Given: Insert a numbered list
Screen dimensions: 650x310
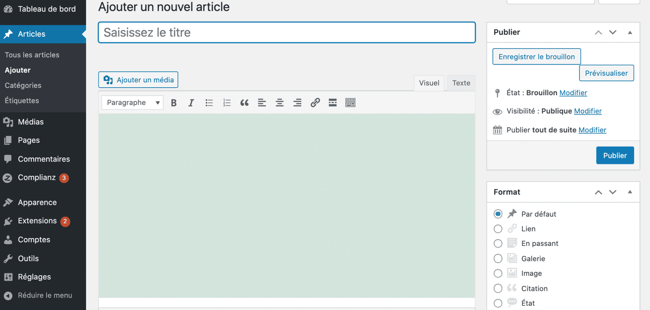Looking at the screenshot, I should [227, 103].
